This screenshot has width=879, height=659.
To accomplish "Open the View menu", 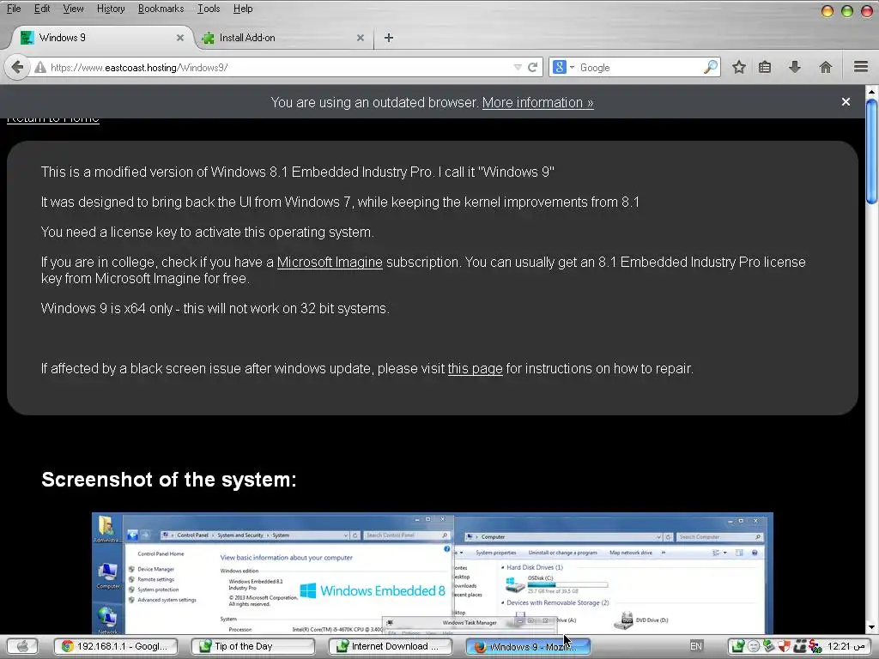I will click(73, 9).
